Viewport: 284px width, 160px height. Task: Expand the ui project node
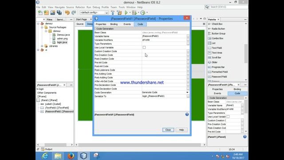tap(38, 50)
